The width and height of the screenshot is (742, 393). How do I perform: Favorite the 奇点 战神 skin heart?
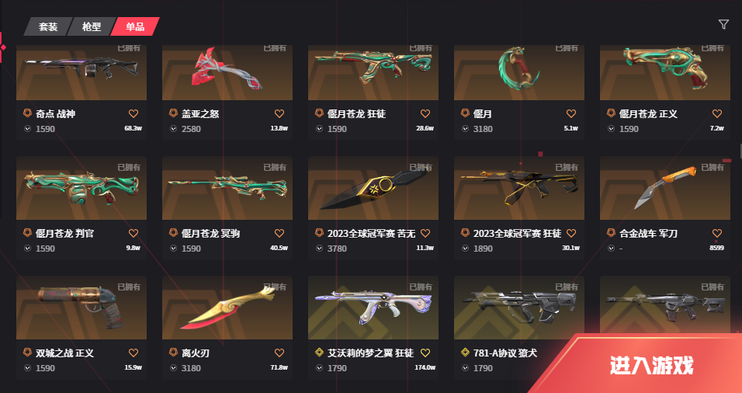coord(133,113)
